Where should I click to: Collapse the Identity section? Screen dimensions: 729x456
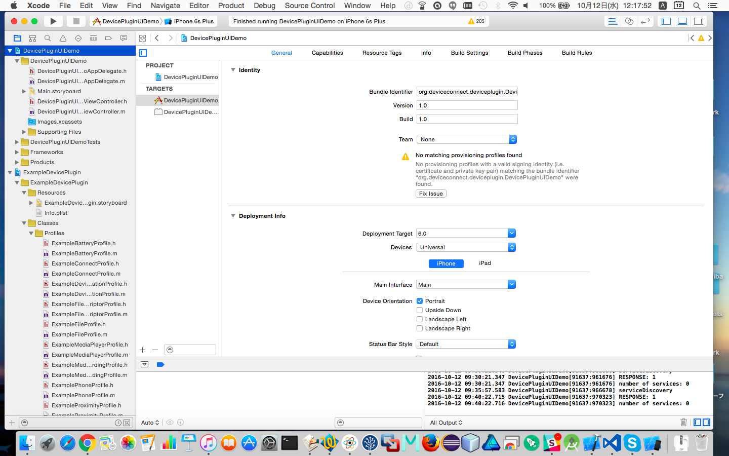[233, 70]
